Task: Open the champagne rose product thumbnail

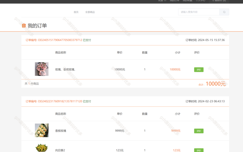Action: pos(42,131)
